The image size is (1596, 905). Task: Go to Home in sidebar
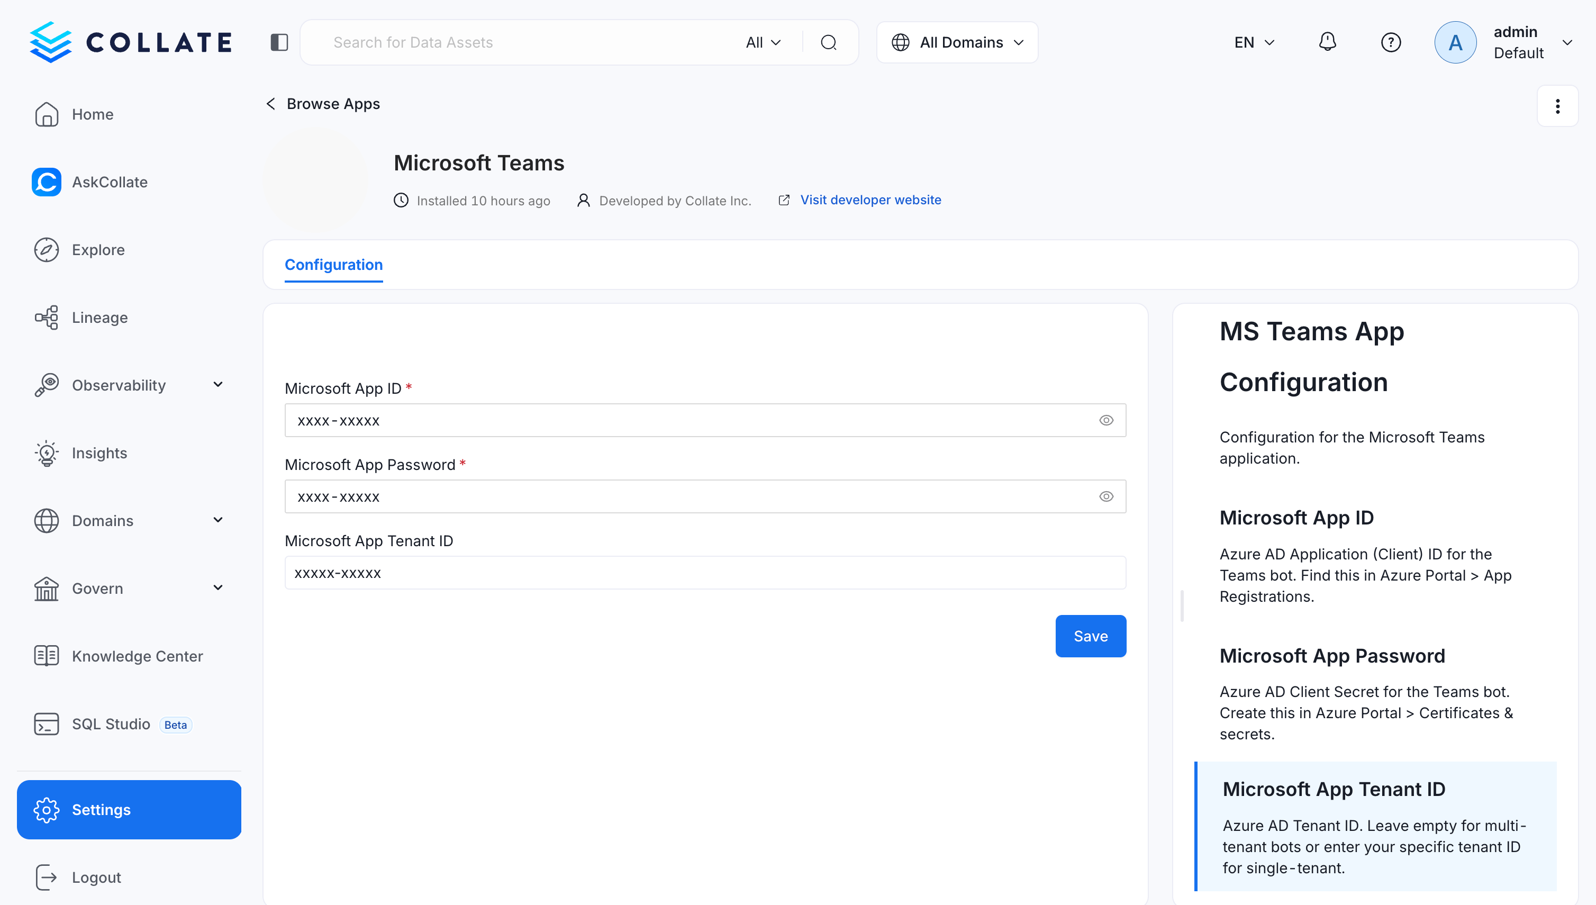point(129,114)
